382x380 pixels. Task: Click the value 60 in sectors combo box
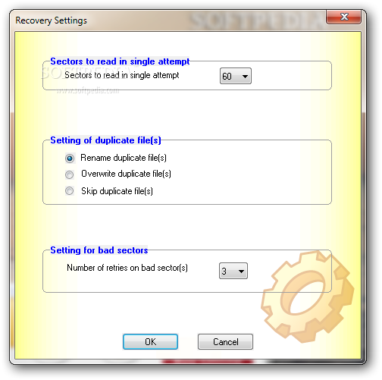tap(227, 76)
